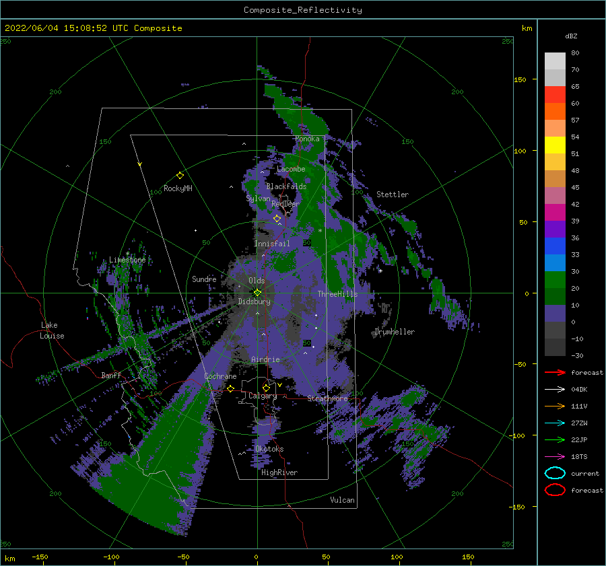The image size is (606, 566).
Task: Click the Cochrane town label
Action: [220, 376]
